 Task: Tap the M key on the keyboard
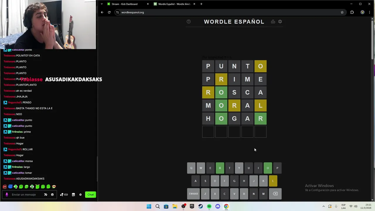263,194
